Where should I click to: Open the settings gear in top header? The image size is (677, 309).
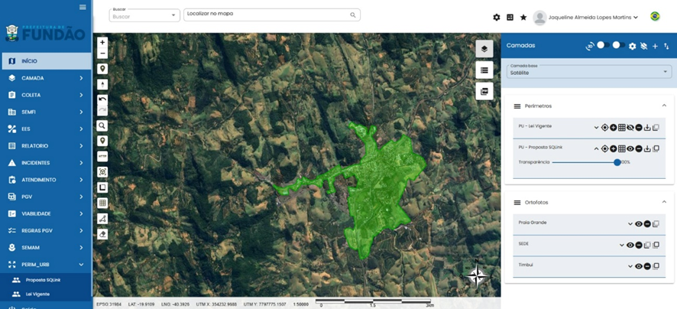click(x=497, y=18)
